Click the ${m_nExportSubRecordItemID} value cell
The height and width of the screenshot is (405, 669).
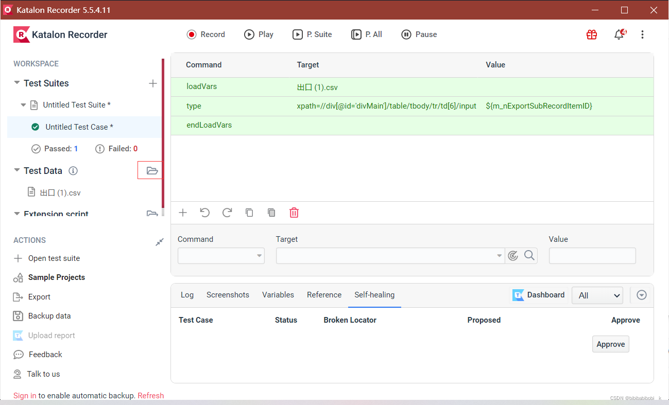[539, 106]
